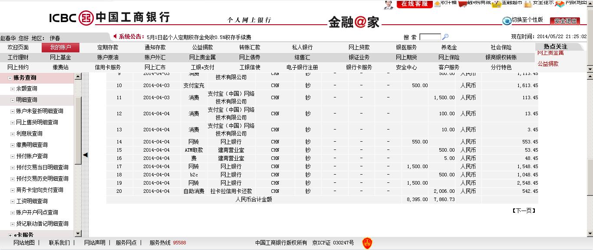Image resolution: width=593 pixels, height=250 pixels.
Task: Select 网上售货明细查询 in sidebar
Action: tap(37, 122)
